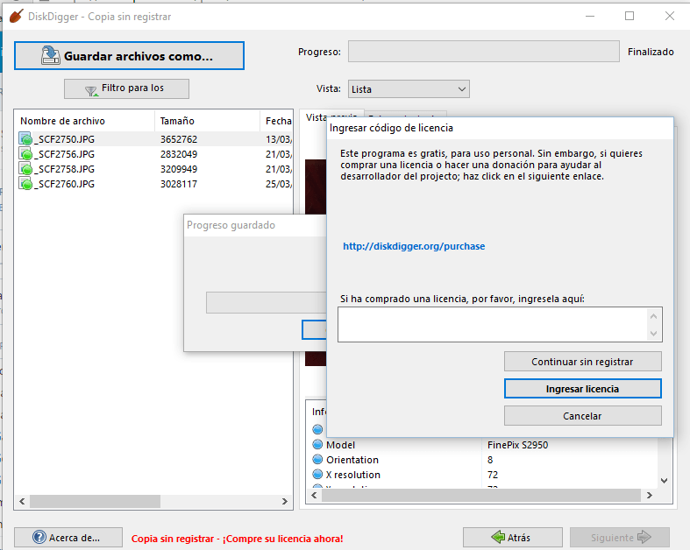The height and width of the screenshot is (550, 690).
Task: Click the green back arrow on Atrás
Action: coord(498,537)
